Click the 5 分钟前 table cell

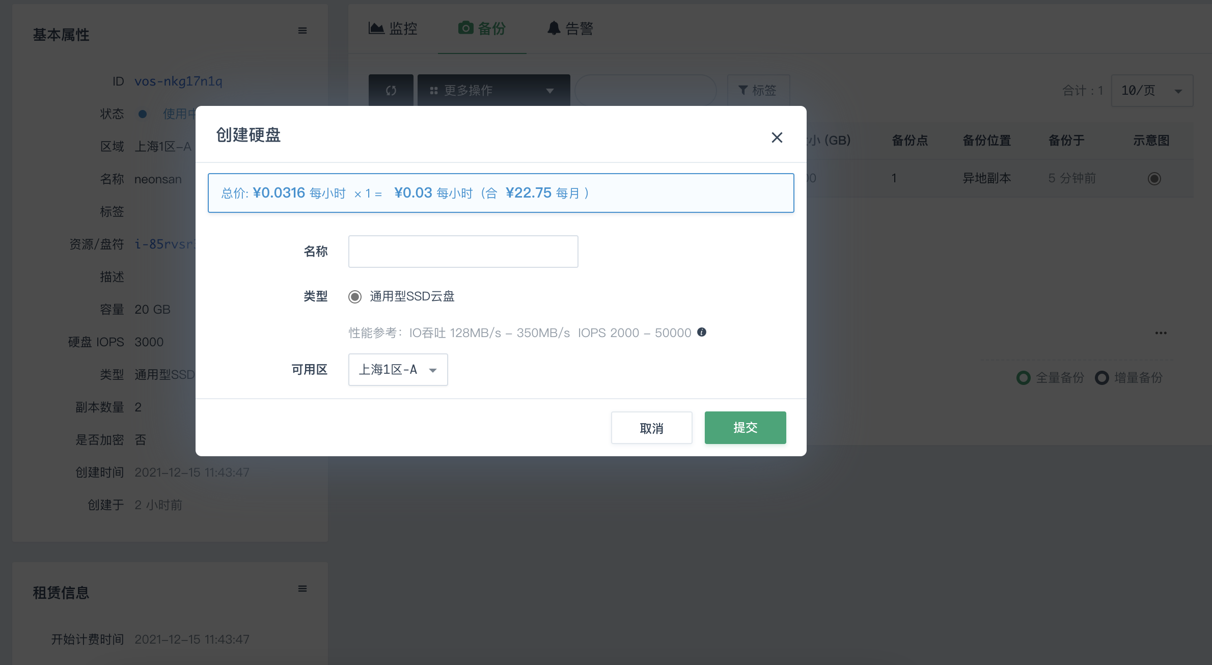click(1072, 178)
